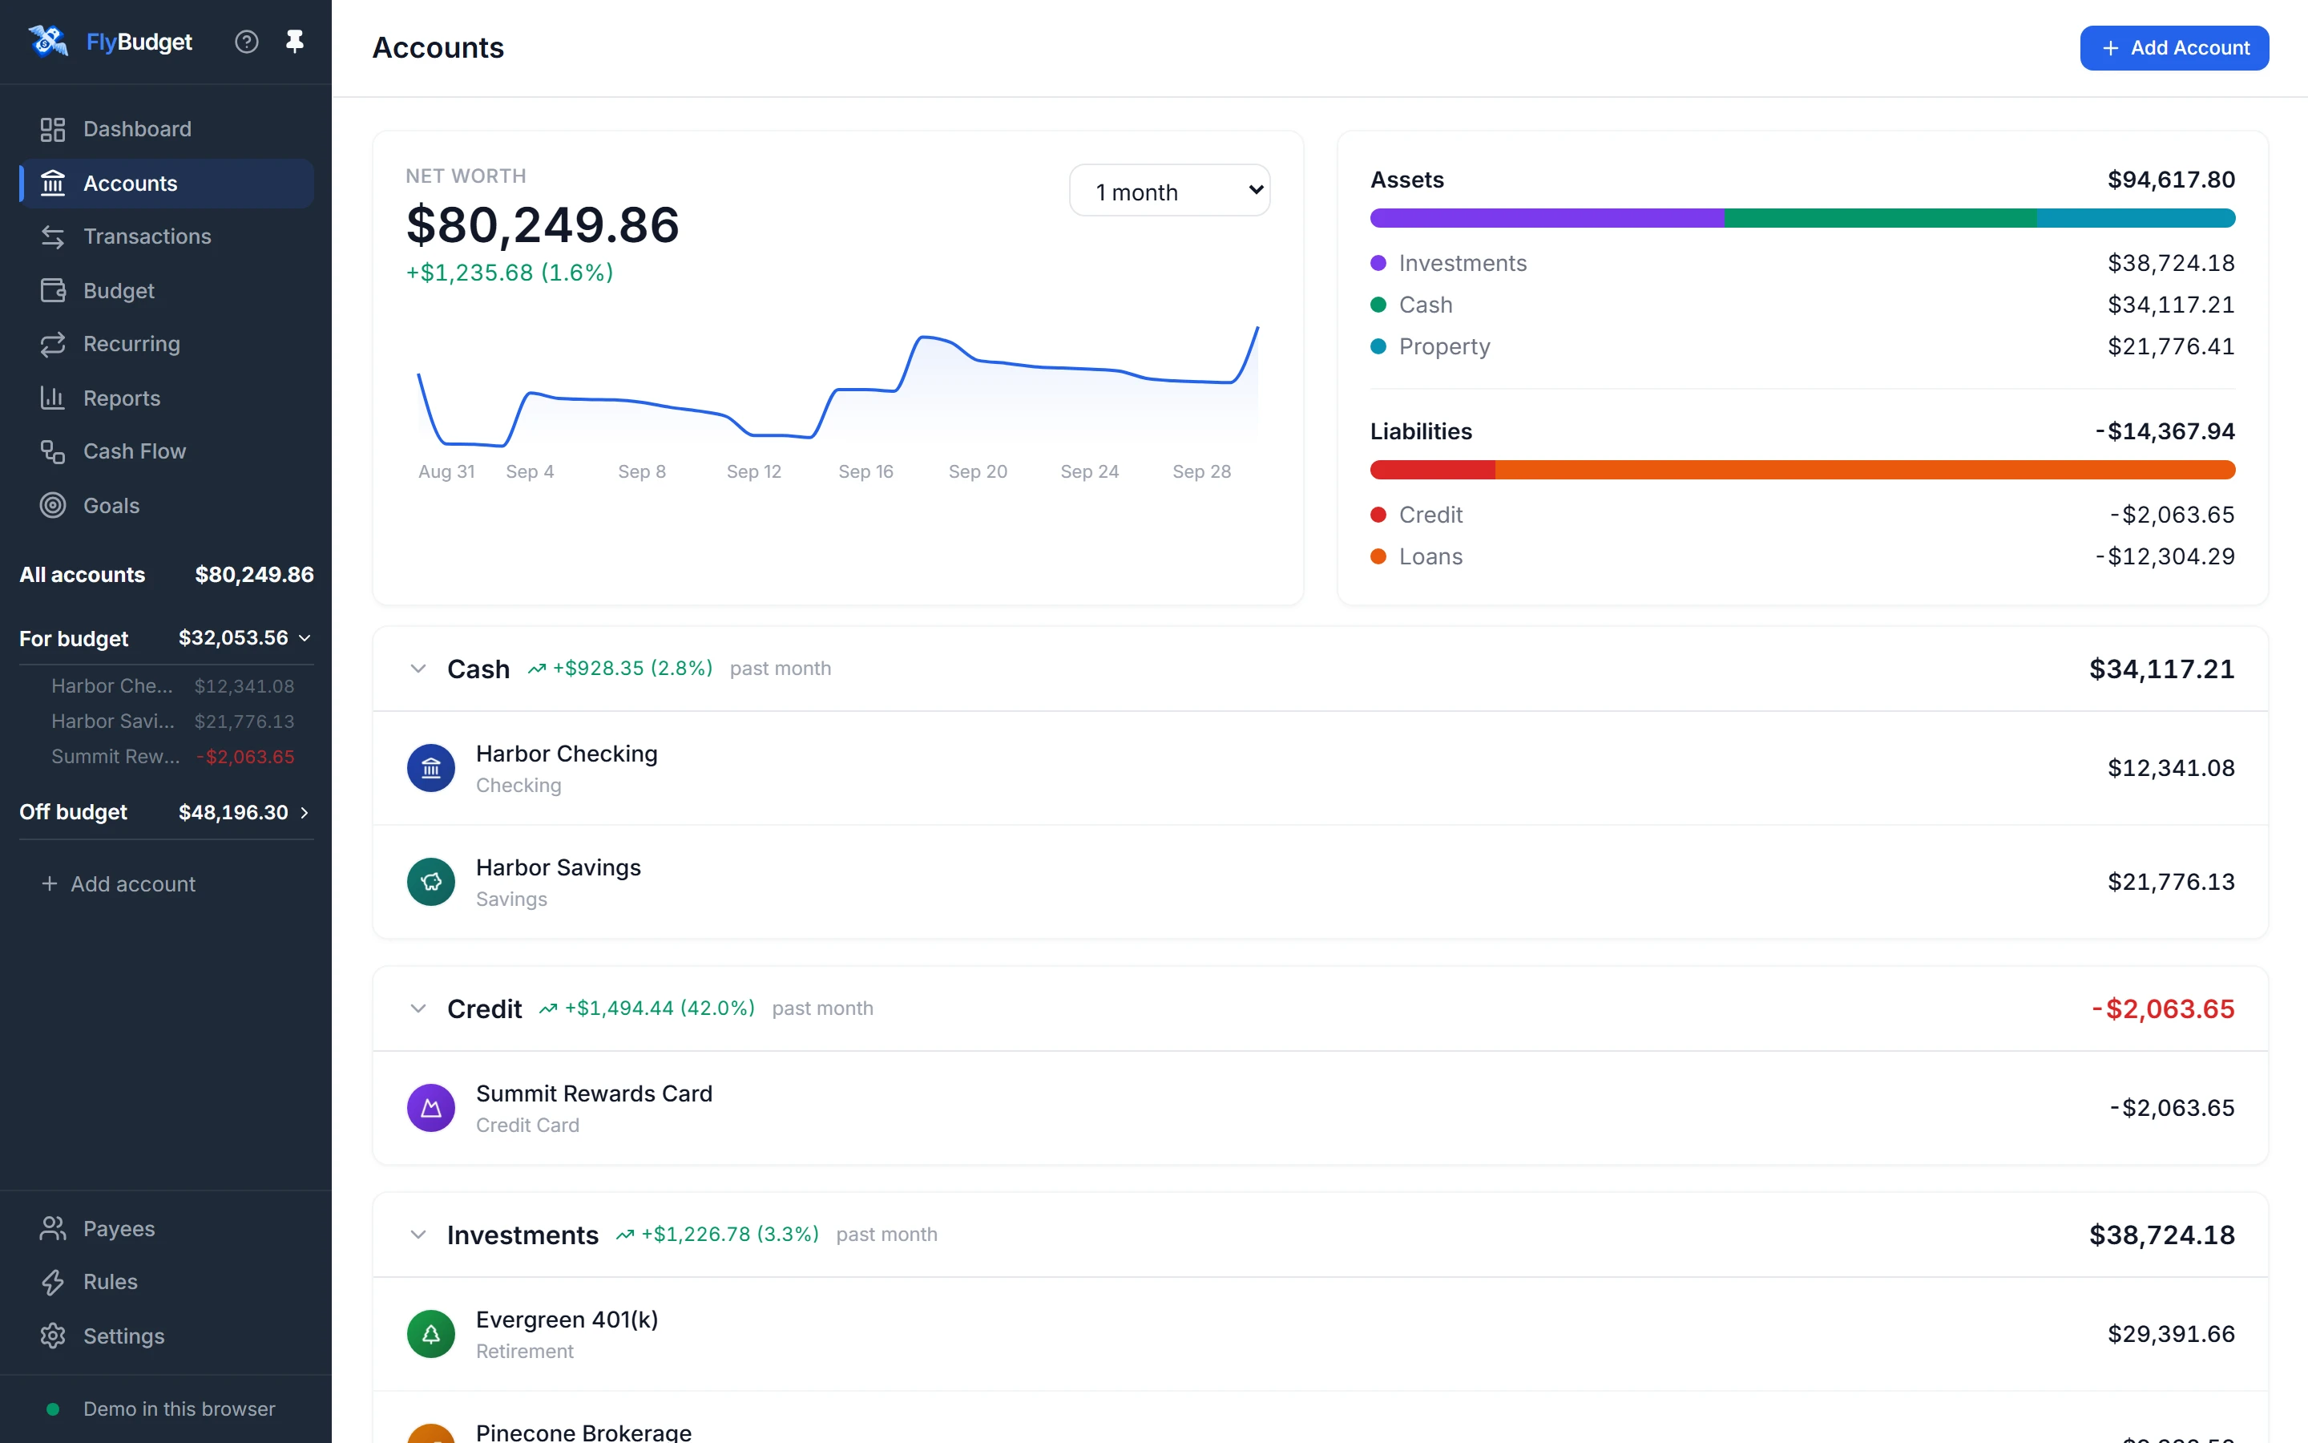Open the Transactions page
Screen dimensions: 2308x1443
coord(166,236)
